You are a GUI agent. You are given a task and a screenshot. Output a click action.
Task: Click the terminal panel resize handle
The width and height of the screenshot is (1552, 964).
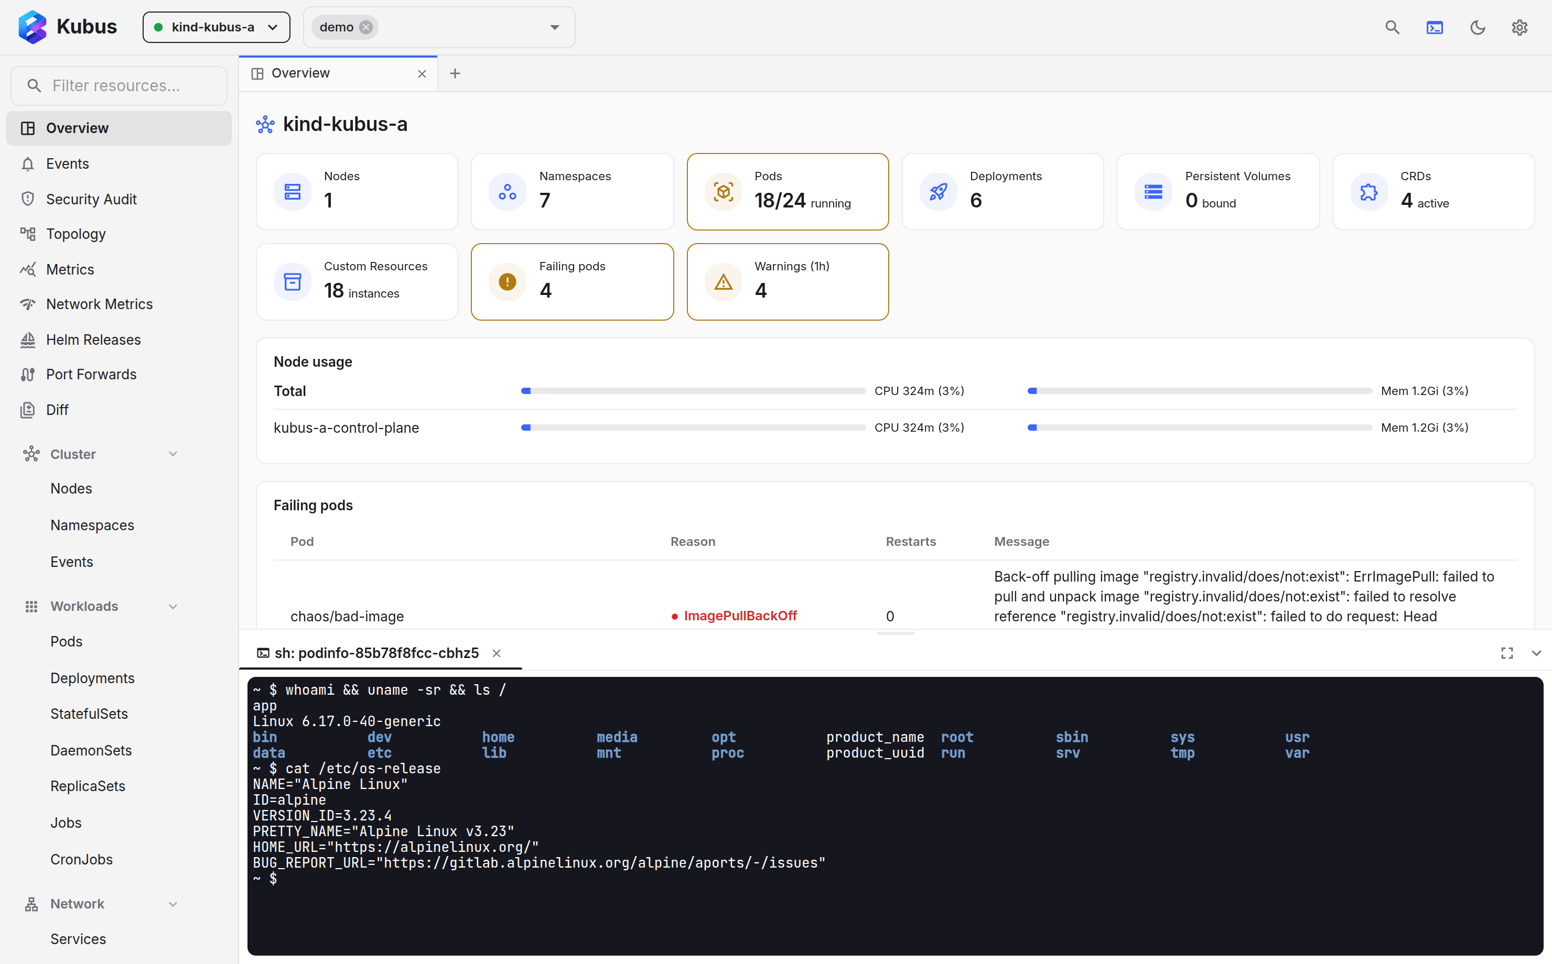coord(895,633)
